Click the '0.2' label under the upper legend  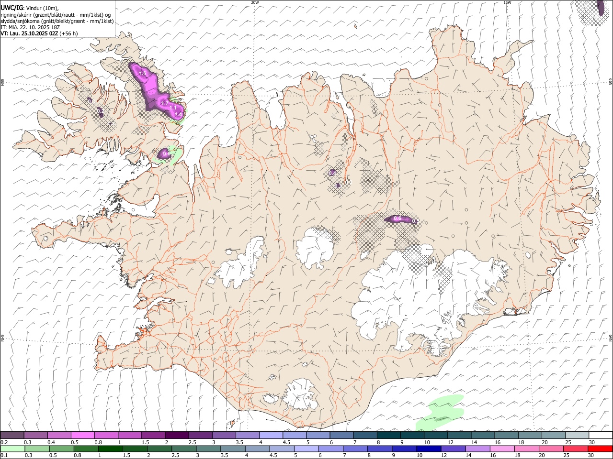(x=4, y=442)
